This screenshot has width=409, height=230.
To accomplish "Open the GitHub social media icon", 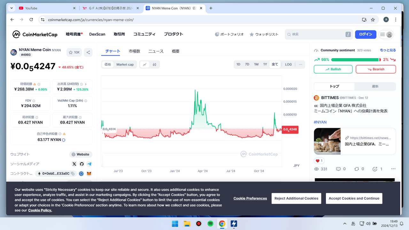I will (82, 164).
